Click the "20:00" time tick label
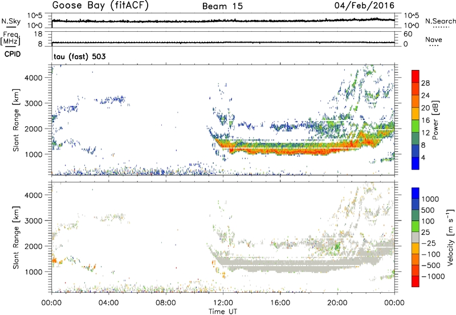Viewport: 456px width, 315px height. tap(337, 303)
